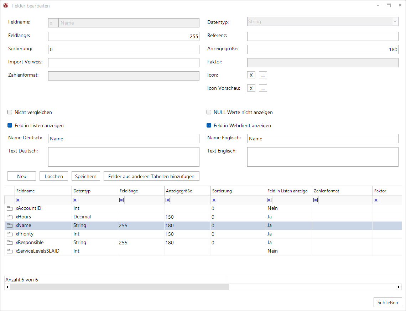Open the filter icon under Datentyp column
The width and height of the screenshot is (406, 311).
click(x=75, y=200)
